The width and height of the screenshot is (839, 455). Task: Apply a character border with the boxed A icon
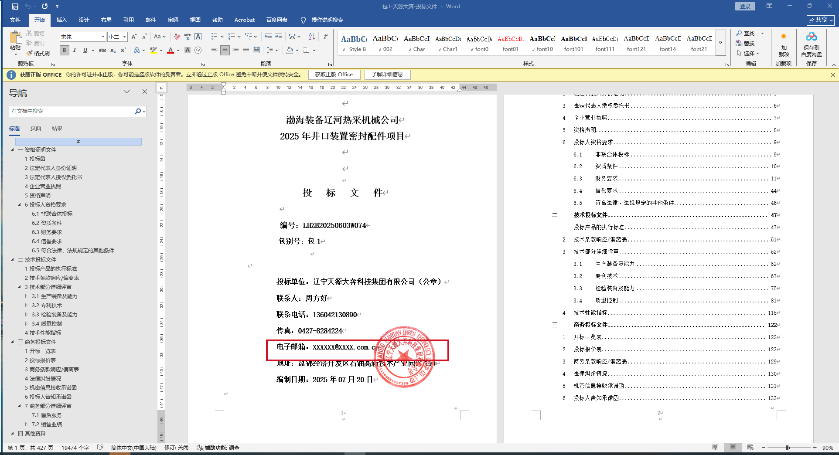click(x=198, y=37)
